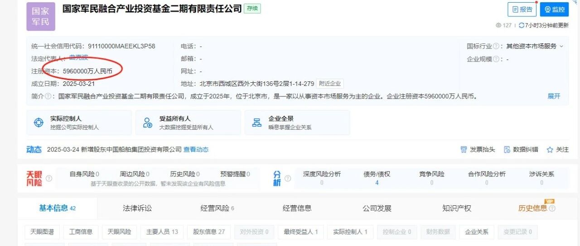This screenshot has height=246, width=580.
Task: Open the 企业全景 card
Action: 297,123
